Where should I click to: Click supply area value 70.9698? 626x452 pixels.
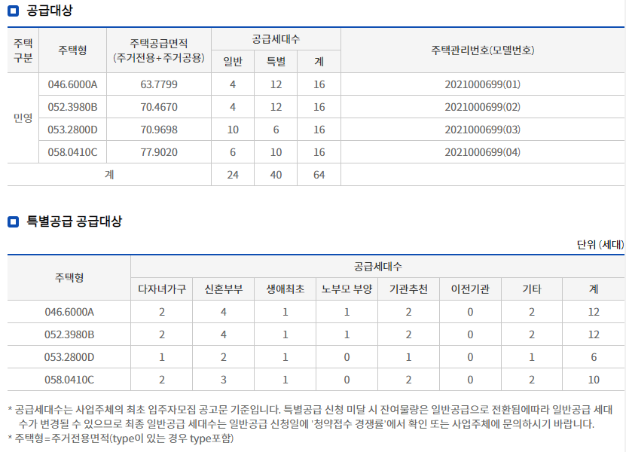[159, 130]
